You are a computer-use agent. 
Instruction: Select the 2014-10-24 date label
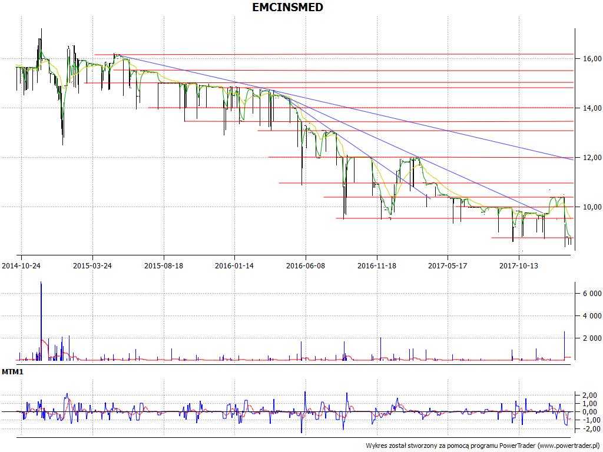[x=21, y=265]
